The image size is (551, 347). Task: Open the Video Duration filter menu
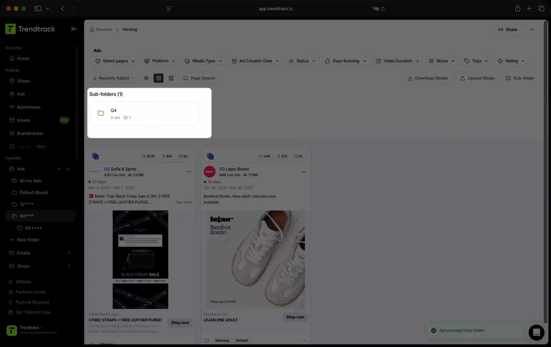398,61
